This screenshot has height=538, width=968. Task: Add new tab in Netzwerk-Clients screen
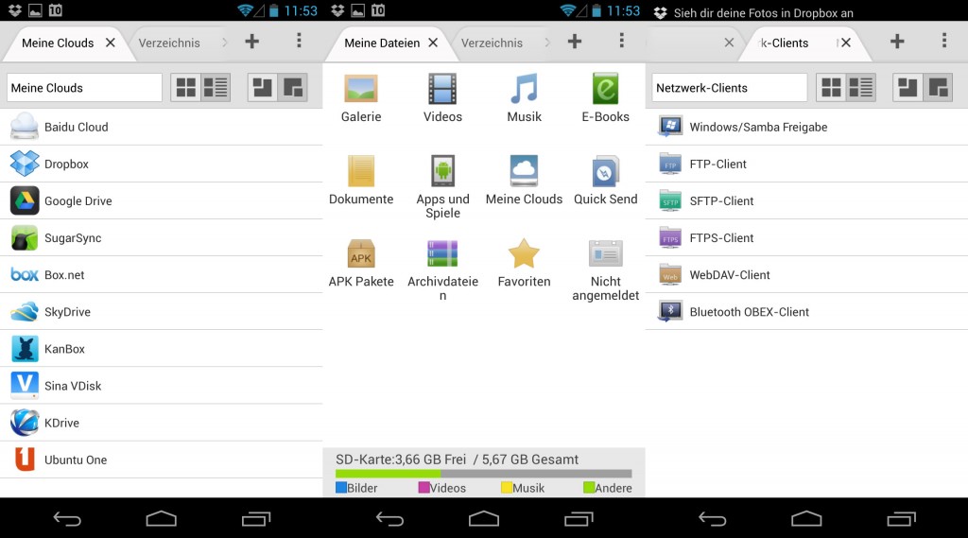(x=897, y=42)
